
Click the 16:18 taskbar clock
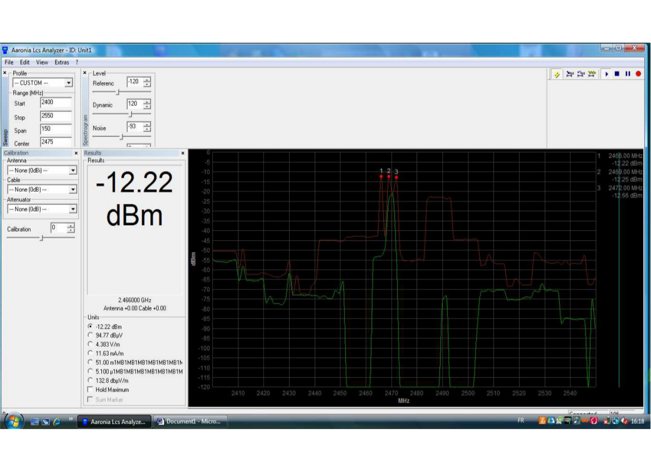click(637, 421)
